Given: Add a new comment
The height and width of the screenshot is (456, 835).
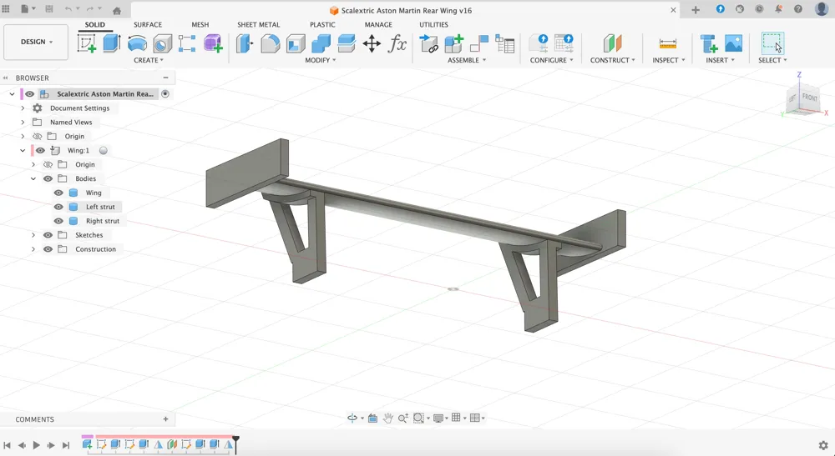Looking at the screenshot, I should [x=165, y=419].
